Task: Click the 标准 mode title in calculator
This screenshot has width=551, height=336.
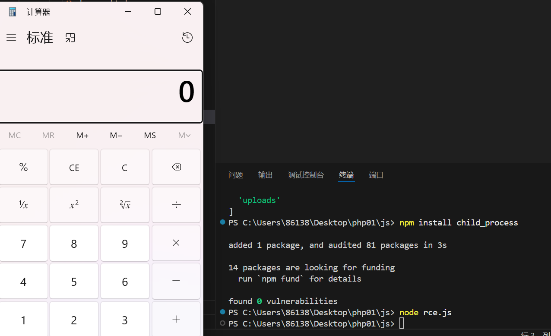Action: (x=40, y=38)
